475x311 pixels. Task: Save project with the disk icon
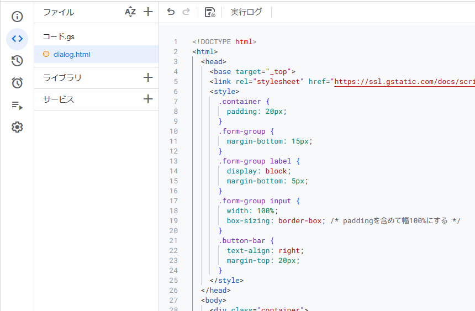[x=210, y=12]
